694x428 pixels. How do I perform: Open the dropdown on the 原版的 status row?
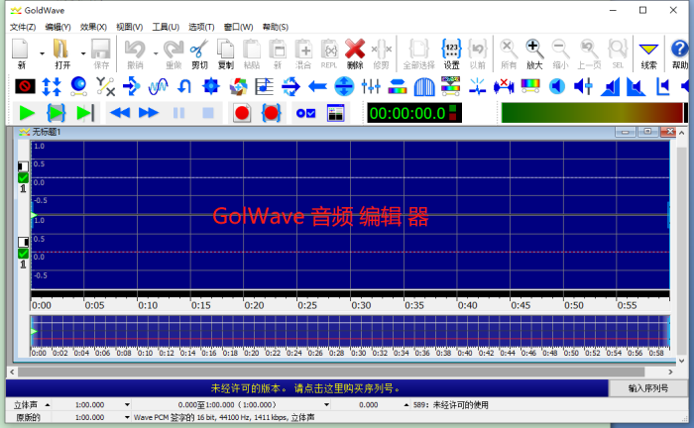coord(127,417)
